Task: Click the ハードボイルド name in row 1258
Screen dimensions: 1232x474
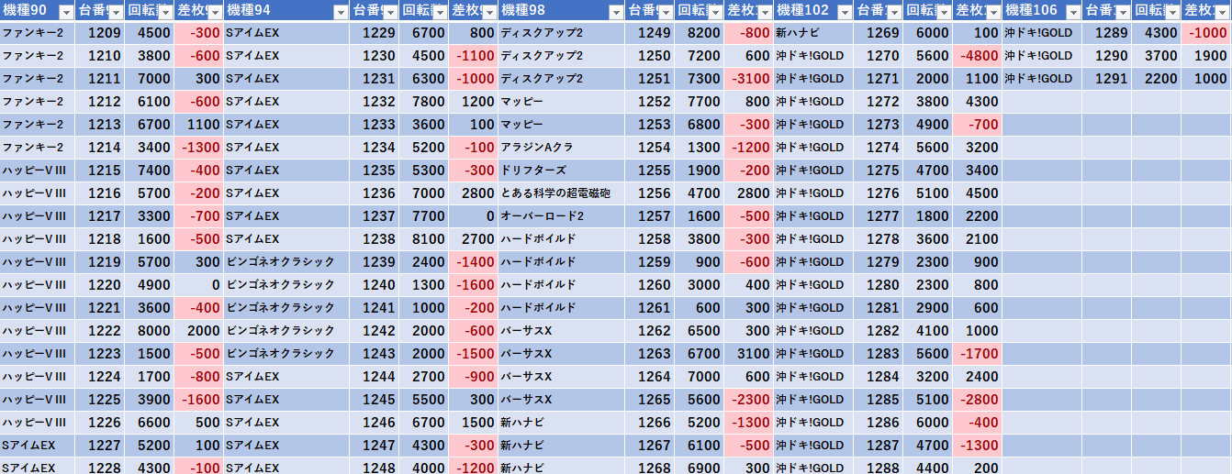Action: pos(538,238)
